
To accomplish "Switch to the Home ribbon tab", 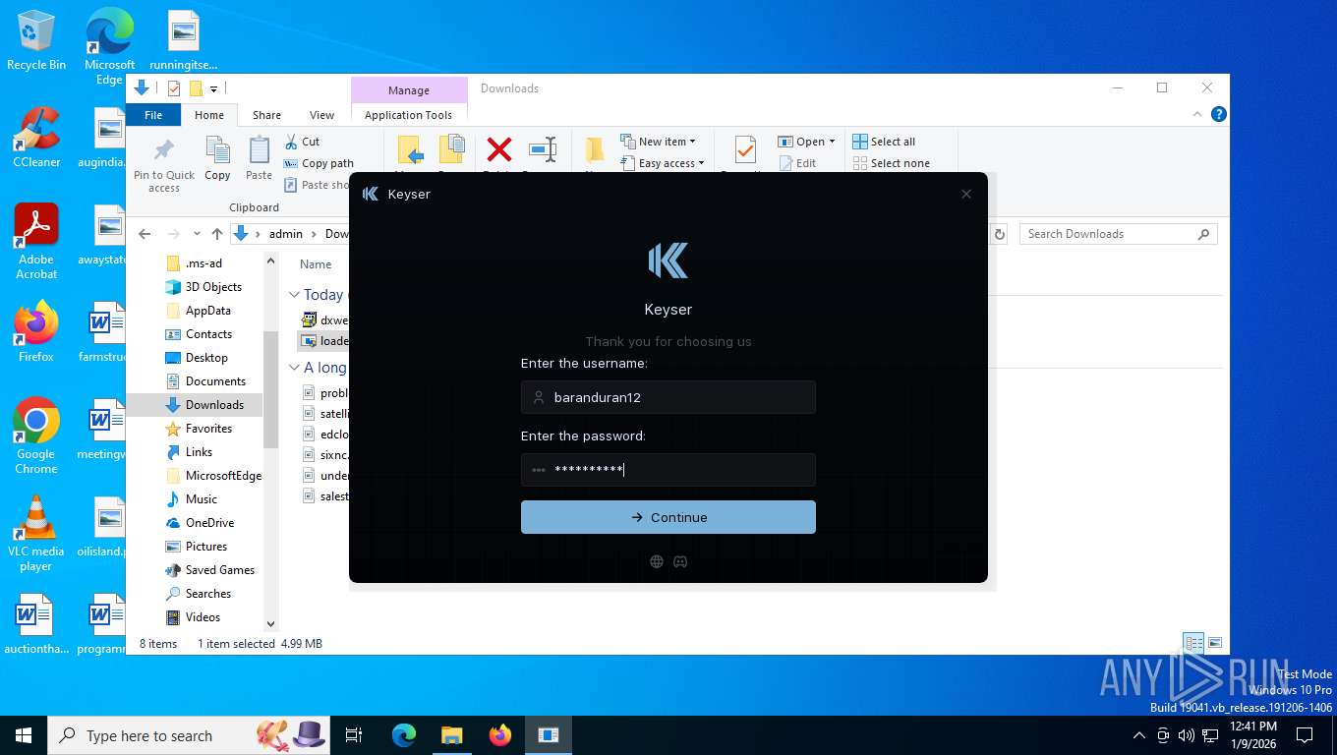I will (209, 115).
